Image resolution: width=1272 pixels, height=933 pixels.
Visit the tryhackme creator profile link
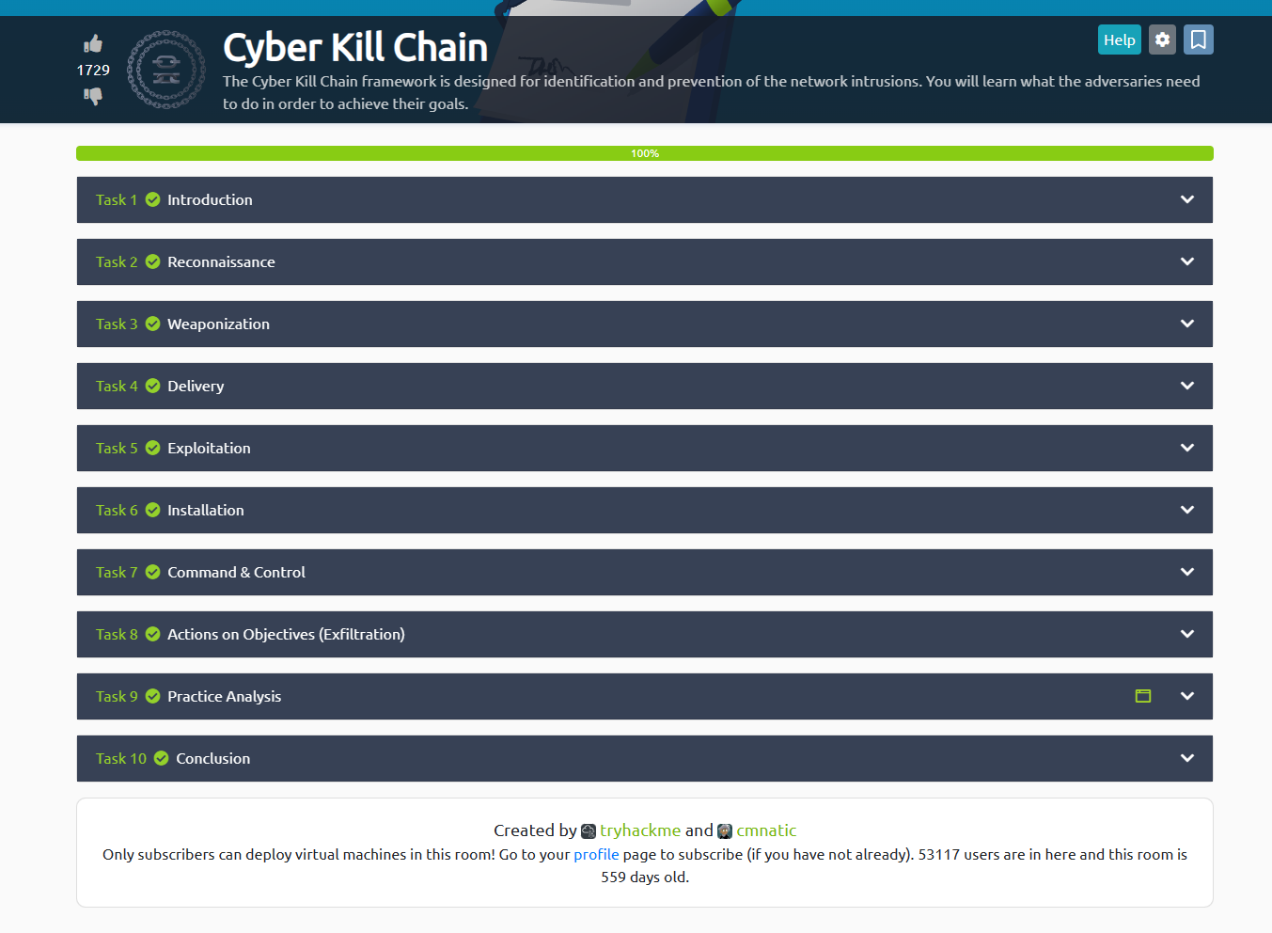pos(640,830)
